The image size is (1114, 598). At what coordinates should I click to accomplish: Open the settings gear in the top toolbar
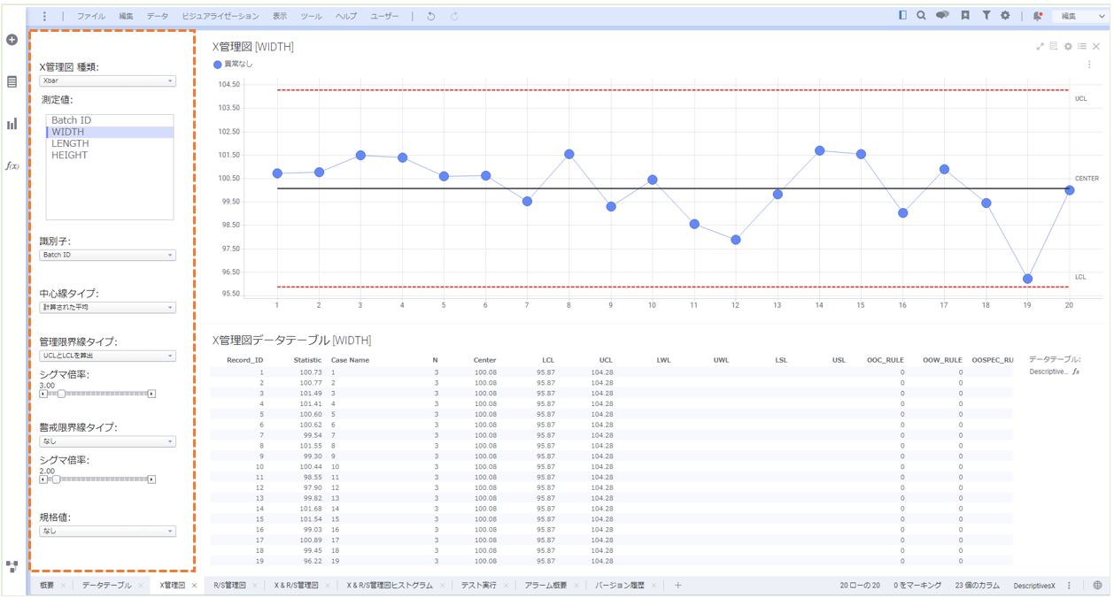coord(1005,15)
